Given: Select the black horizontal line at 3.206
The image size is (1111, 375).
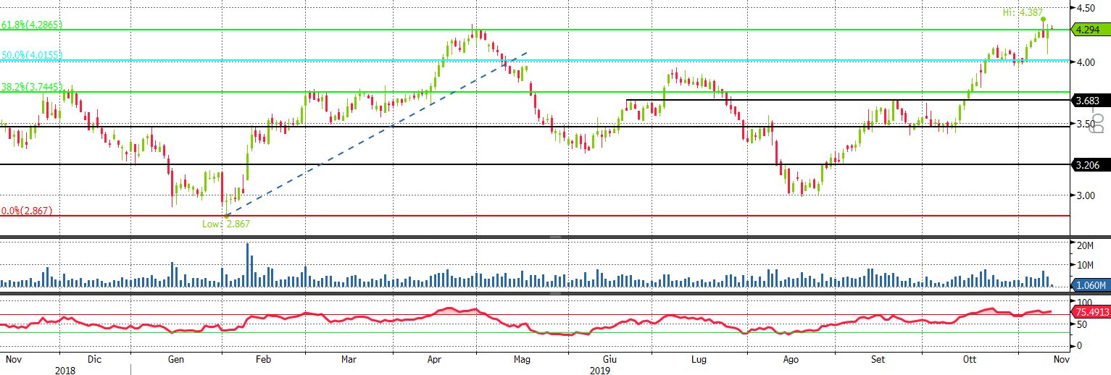Looking at the screenshot, I should (536, 165).
